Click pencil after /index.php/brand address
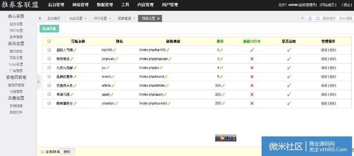The image size is (354, 156). 166,77
